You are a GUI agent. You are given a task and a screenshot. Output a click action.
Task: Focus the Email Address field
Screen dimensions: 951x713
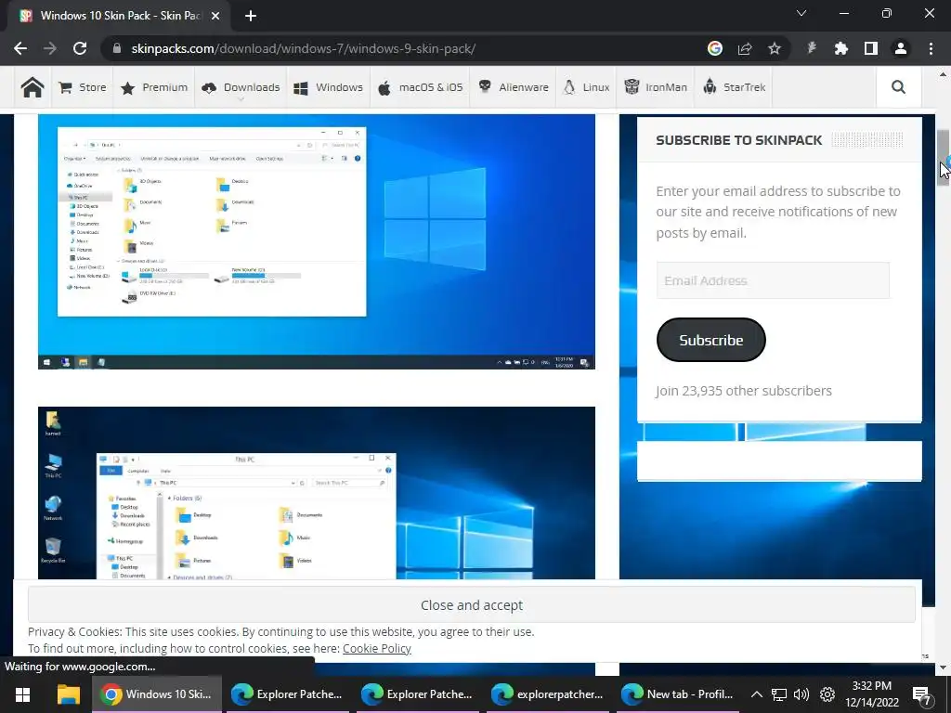click(x=773, y=280)
